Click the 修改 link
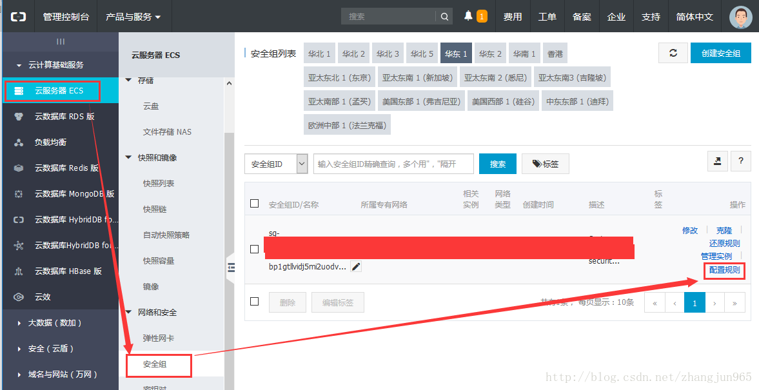Viewport: 759px width, 390px height. coord(690,230)
